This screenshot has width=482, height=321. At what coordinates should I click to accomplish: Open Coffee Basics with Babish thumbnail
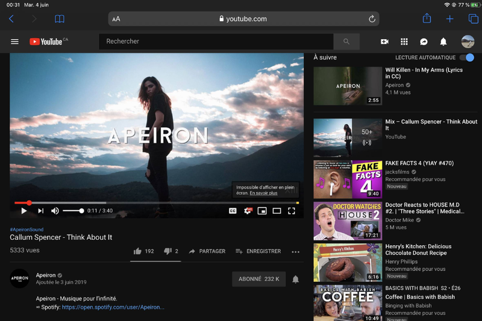348,303
